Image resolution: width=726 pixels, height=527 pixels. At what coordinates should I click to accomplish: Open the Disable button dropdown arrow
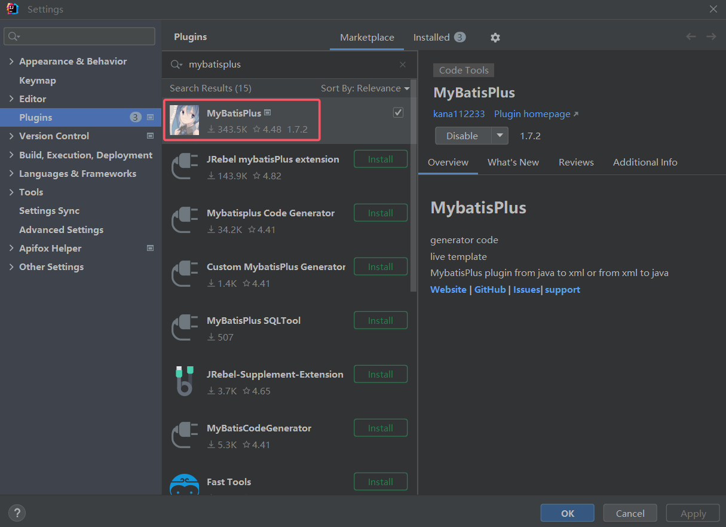coord(500,136)
